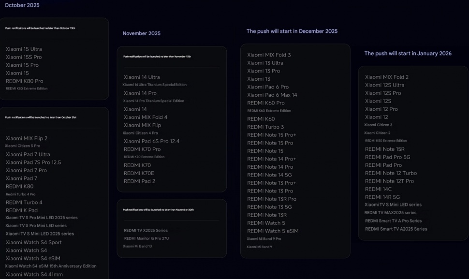This screenshot has width=469, height=279.
Task: Select "REDMI Turbo 4" entry
Action: click(x=24, y=203)
